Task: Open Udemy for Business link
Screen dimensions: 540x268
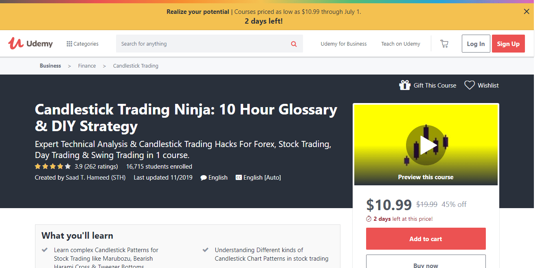Action: pos(344,44)
